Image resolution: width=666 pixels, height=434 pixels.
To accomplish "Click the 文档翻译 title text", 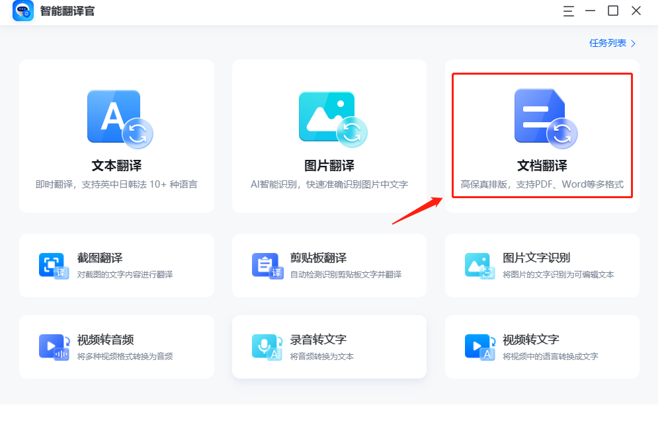I will coord(542,165).
